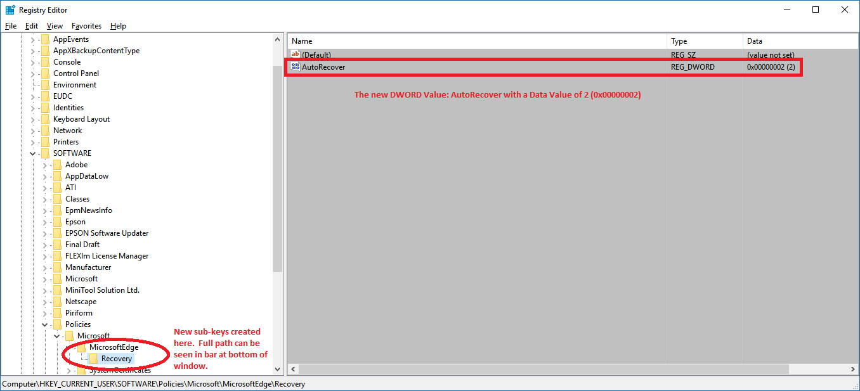Click the Printers folder icon
The height and width of the screenshot is (391, 860).
pos(45,142)
